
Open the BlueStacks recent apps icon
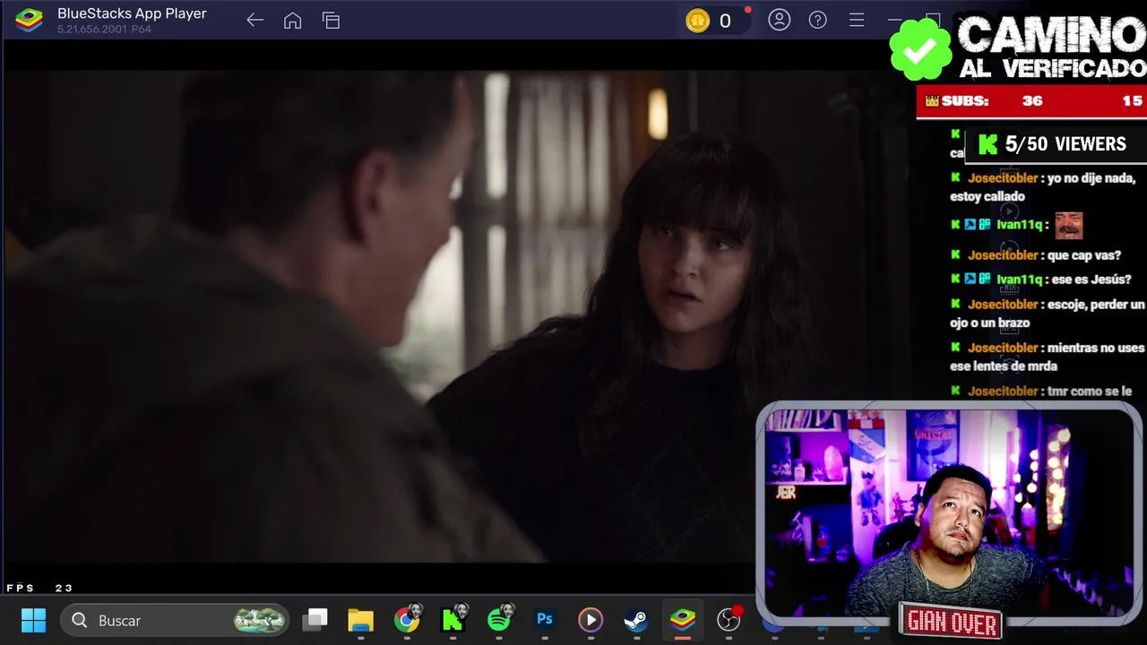click(331, 20)
